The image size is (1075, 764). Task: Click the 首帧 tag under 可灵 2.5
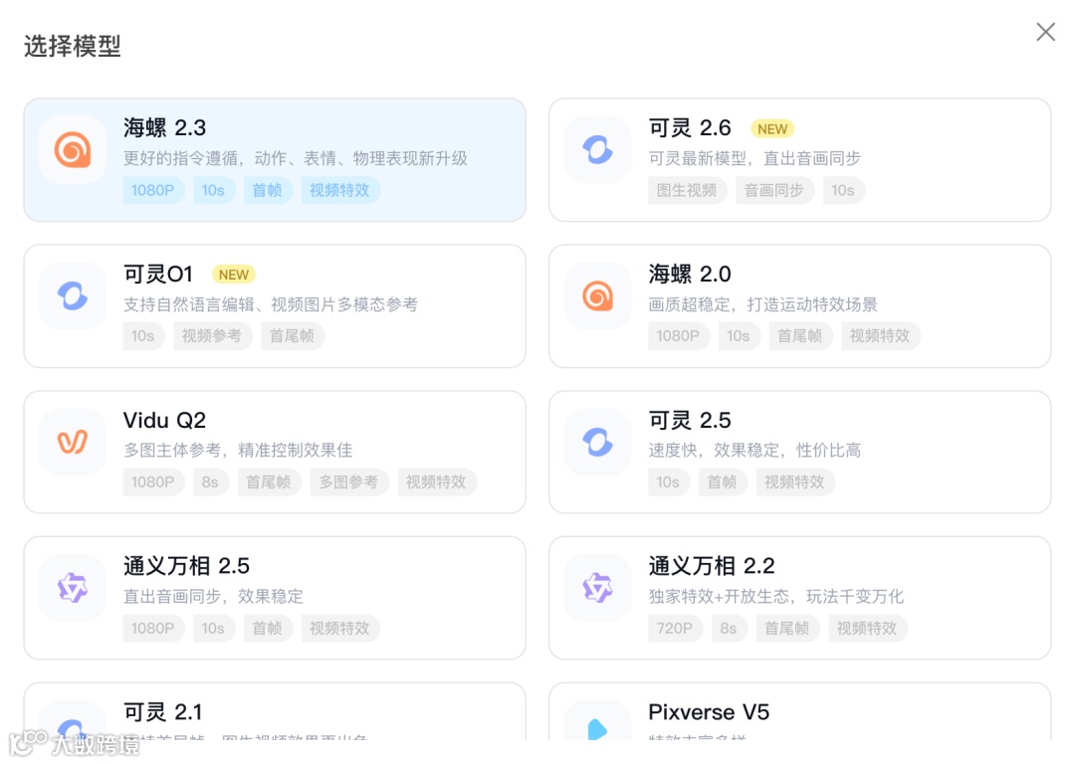click(x=722, y=481)
